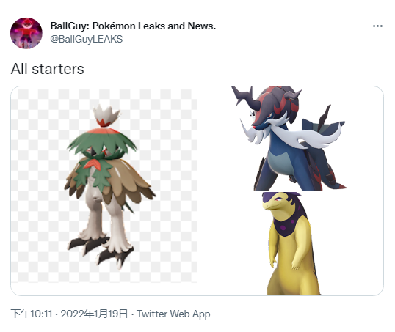Click the tweet date 2022年1月19日
The width and height of the screenshot is (395, 332).
point(94,314)
